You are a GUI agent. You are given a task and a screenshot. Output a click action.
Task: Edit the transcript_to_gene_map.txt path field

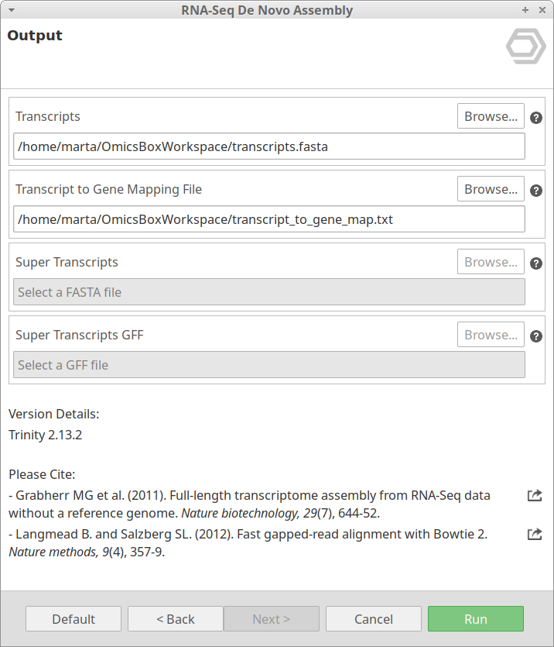[x=269, y=219]
